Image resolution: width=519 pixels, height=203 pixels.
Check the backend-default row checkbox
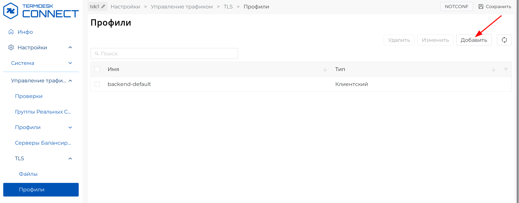(97, 84)
